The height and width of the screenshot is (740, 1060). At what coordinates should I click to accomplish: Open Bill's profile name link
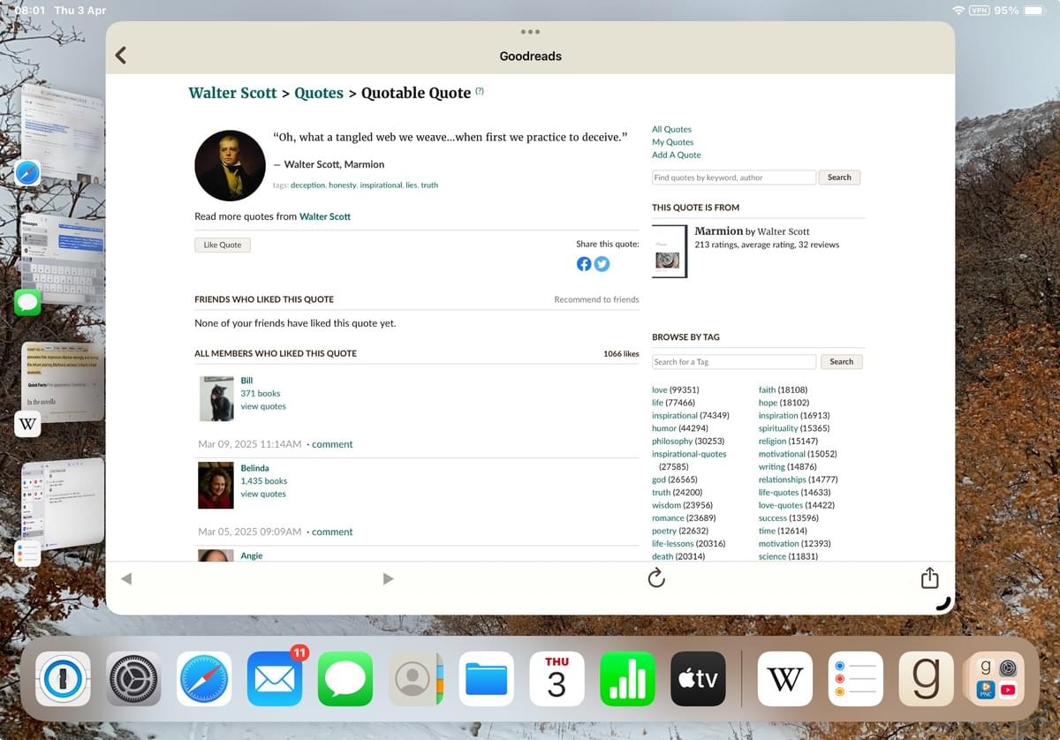[247, 381]
